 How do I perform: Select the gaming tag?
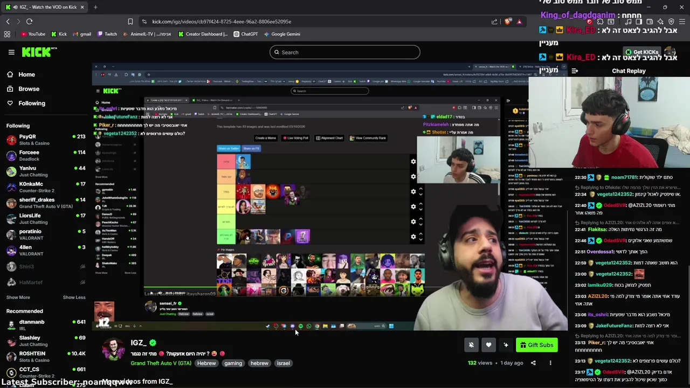pyautogui.click(x=233, y=363)
